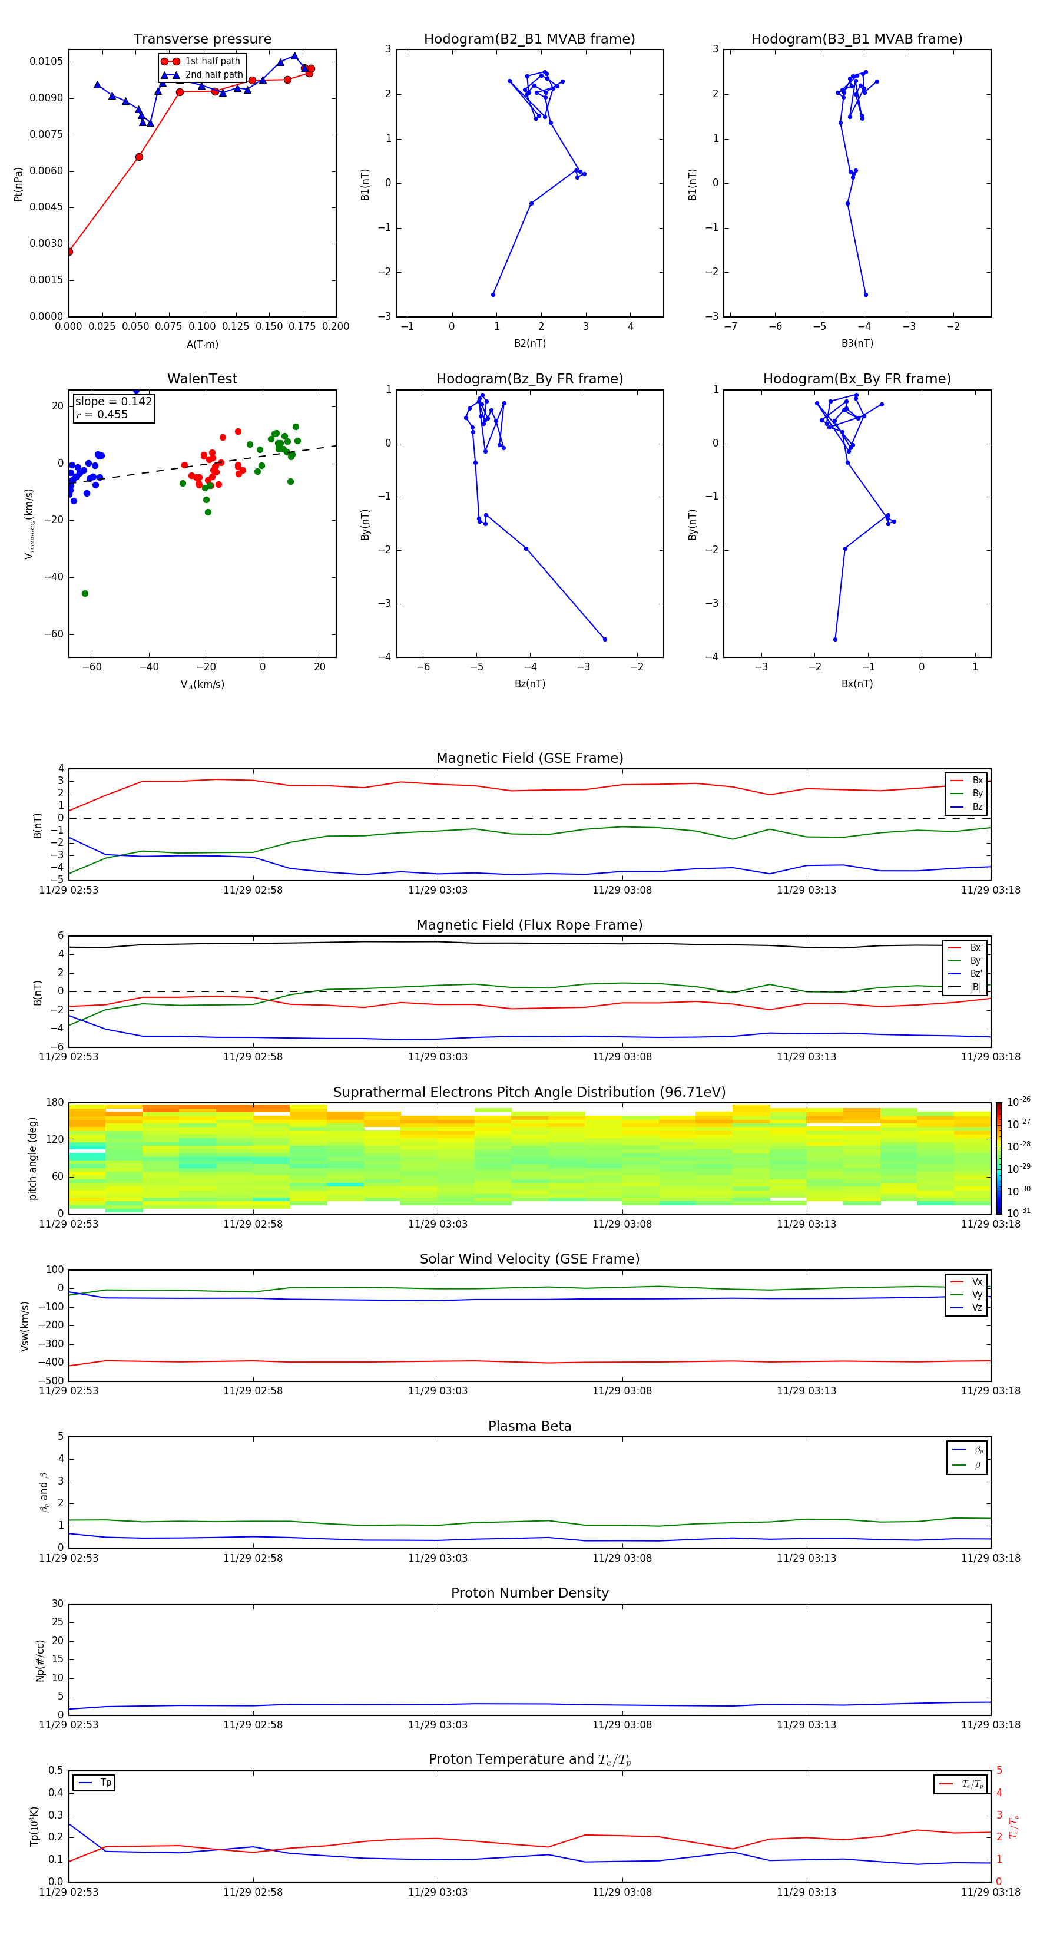Click the 'Magnetic Field (GSE Frame)' title
This screenshot has width=1060, height=1944.
pyautogui.click(x=529, y=758)
